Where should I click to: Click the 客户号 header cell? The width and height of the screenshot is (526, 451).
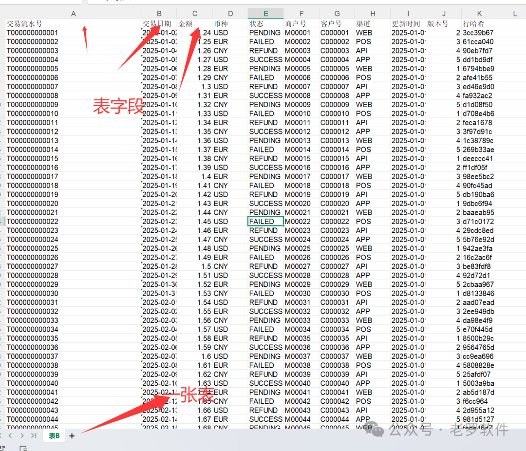337,23
